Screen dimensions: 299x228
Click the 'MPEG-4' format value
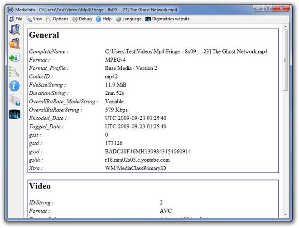coord(115,60)
